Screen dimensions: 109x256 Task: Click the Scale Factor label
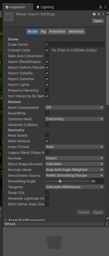click(x=18, y=44)
